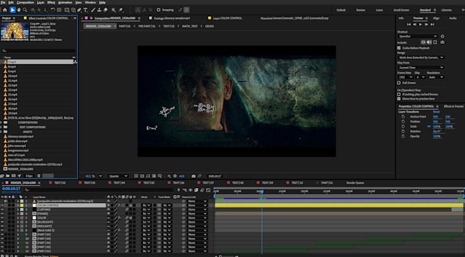
Task: Open the Window menu
Action: point(90,2)
